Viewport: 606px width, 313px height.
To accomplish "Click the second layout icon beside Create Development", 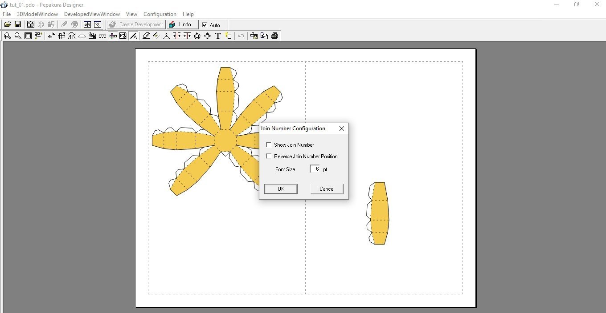I will click(x=98, y=24).
